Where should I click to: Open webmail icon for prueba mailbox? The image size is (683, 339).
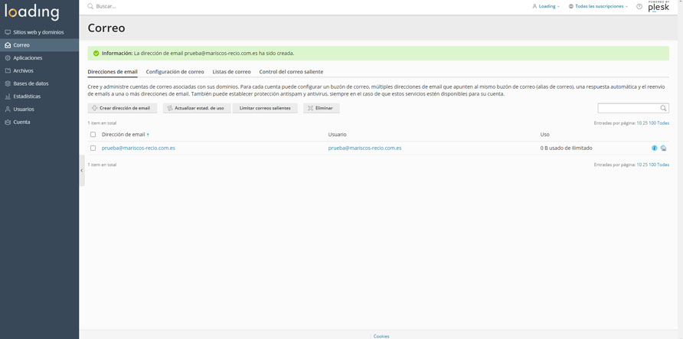click(663, 148)
